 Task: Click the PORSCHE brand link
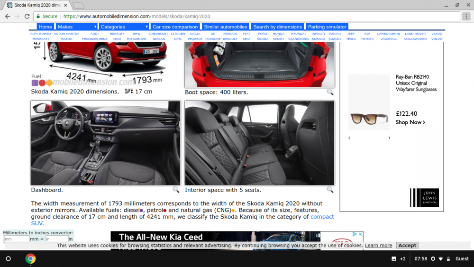tap(213, 39)
